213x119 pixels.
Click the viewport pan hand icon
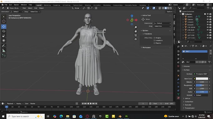[x=136, y=31]
